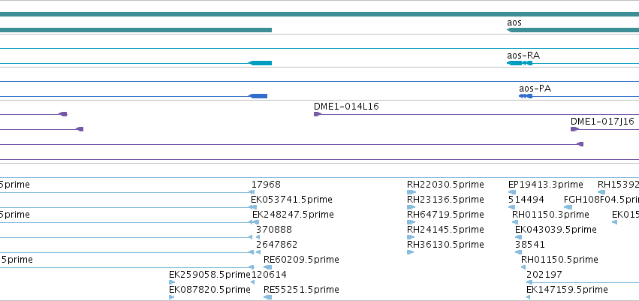Open EK087820.5prime EST label

[x=209, y=290]
